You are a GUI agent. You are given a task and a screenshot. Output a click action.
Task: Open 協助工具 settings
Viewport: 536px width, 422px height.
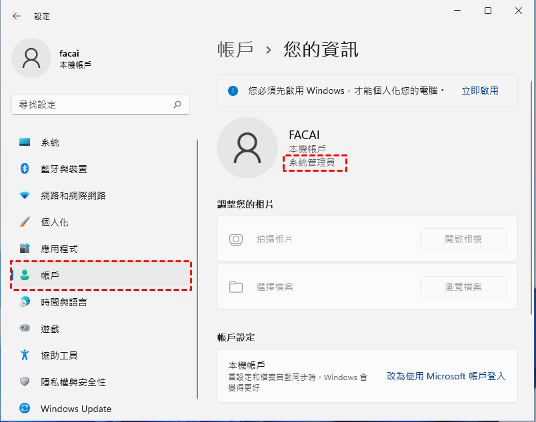click(101, 355)
